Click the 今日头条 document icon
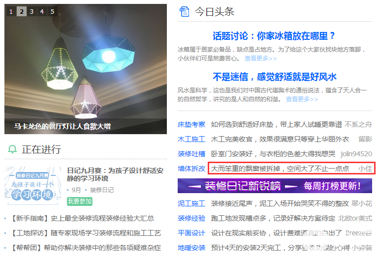This screenshot has height=257, width=379. [x=185, y=11]
